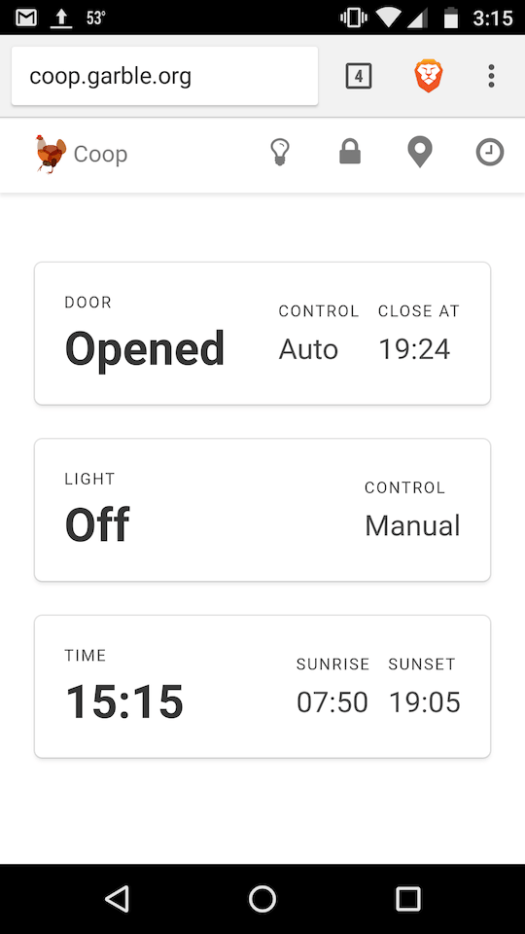Click the chicken Coop logo
This screenshot has width=525, height=934.
coord(52,154)
